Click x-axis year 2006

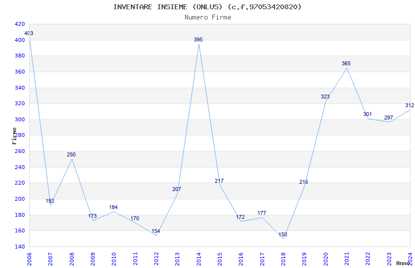tap(29, 259)
